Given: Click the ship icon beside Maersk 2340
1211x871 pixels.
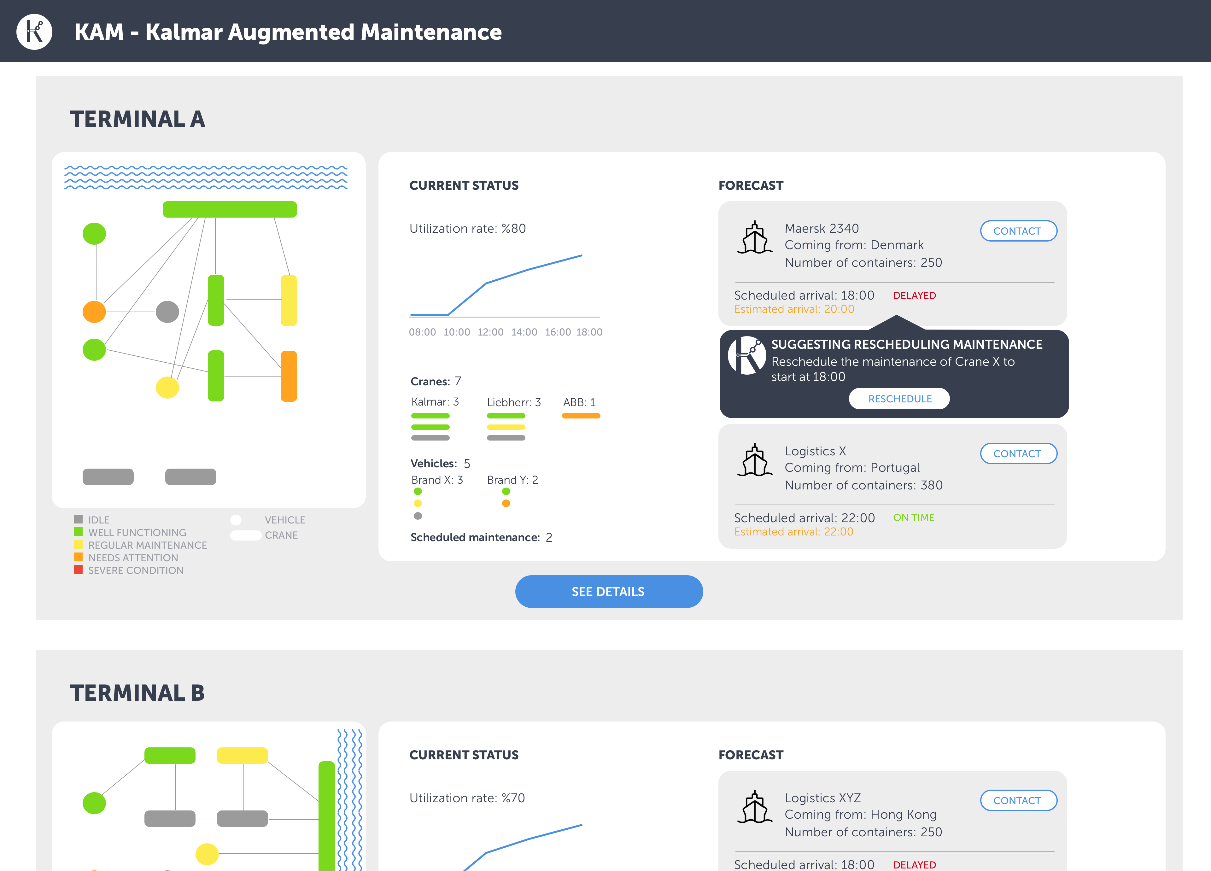Looking at the screenshot, I should tap(754, 238).
